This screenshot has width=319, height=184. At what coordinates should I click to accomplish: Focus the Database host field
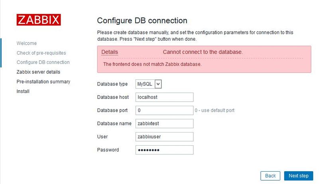click(165, 97)
